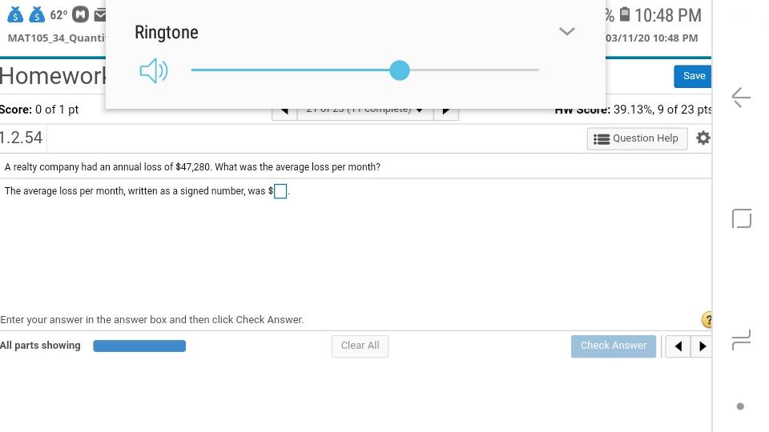This screenshot has height=432, width=769.
Task: Open the yellow help question mark icon
Action: 707,320
